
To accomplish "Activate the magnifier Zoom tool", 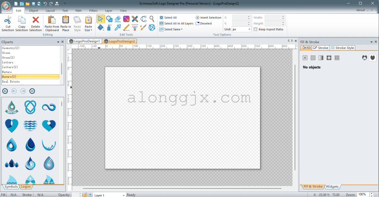I will tap(152, 19).
